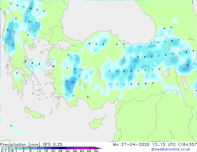
Task: Click the purple arrow at legend end
Action: [98, 148]
